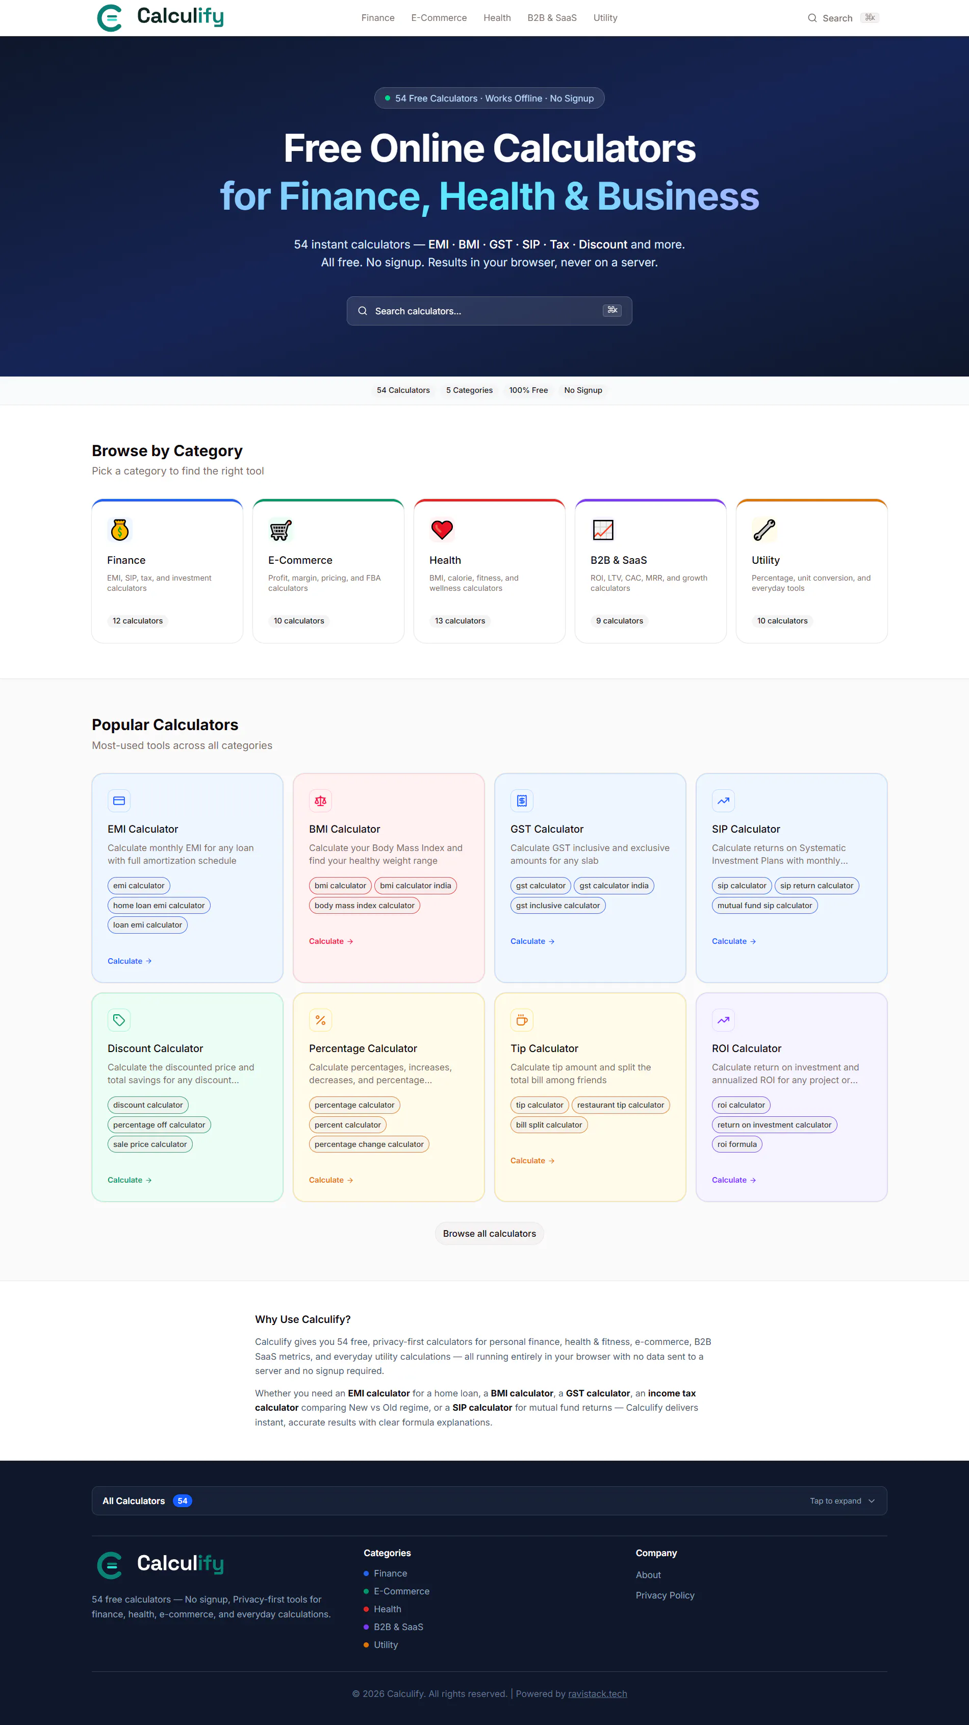Click the roi formula tag
Viewport: 969px width, 1725px height.
(737, 1144)
